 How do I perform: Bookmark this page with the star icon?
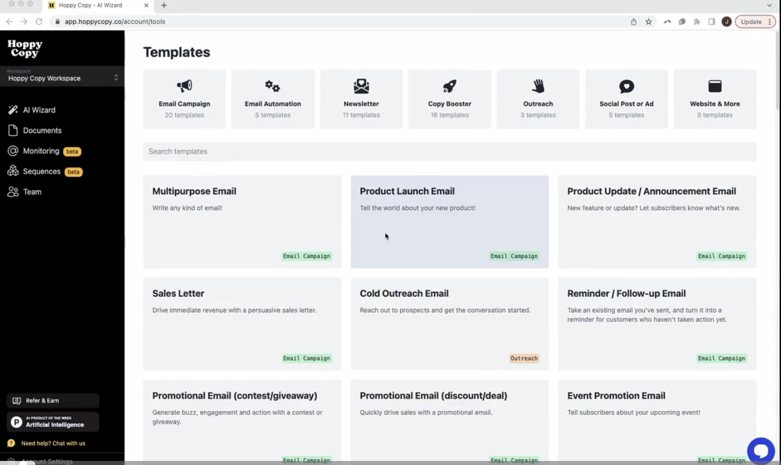coord(649,22)
